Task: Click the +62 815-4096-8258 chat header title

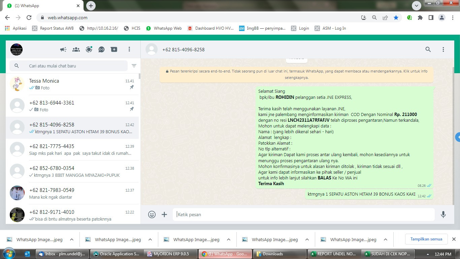Action: tap(184, 50)
